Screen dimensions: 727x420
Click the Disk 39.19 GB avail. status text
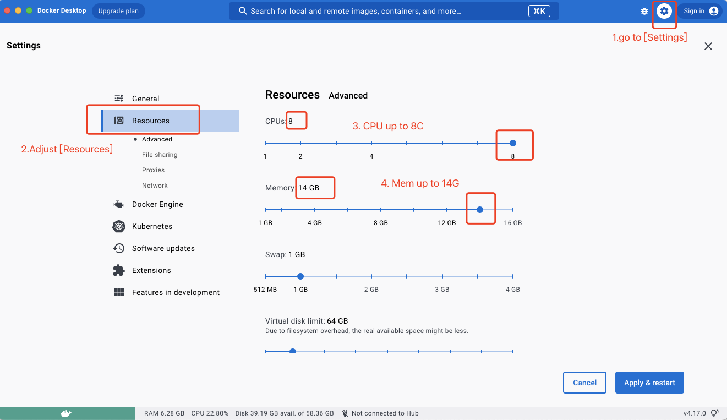(x=285, y=413)
